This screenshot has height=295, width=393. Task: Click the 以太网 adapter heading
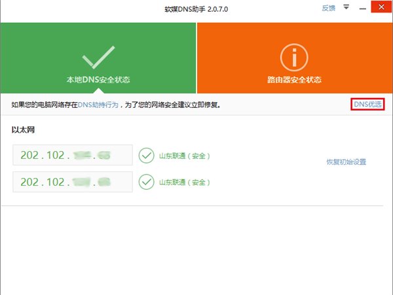pyautogui.click(x=23, y=130)
